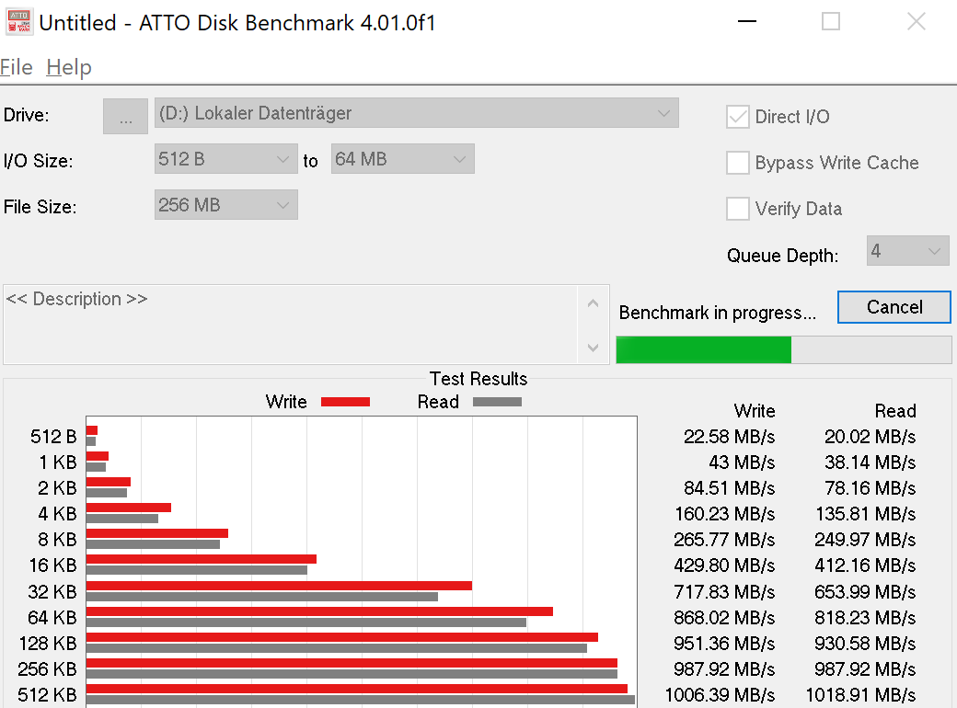Click the ATTO app icon in title bar

(19, 22)
